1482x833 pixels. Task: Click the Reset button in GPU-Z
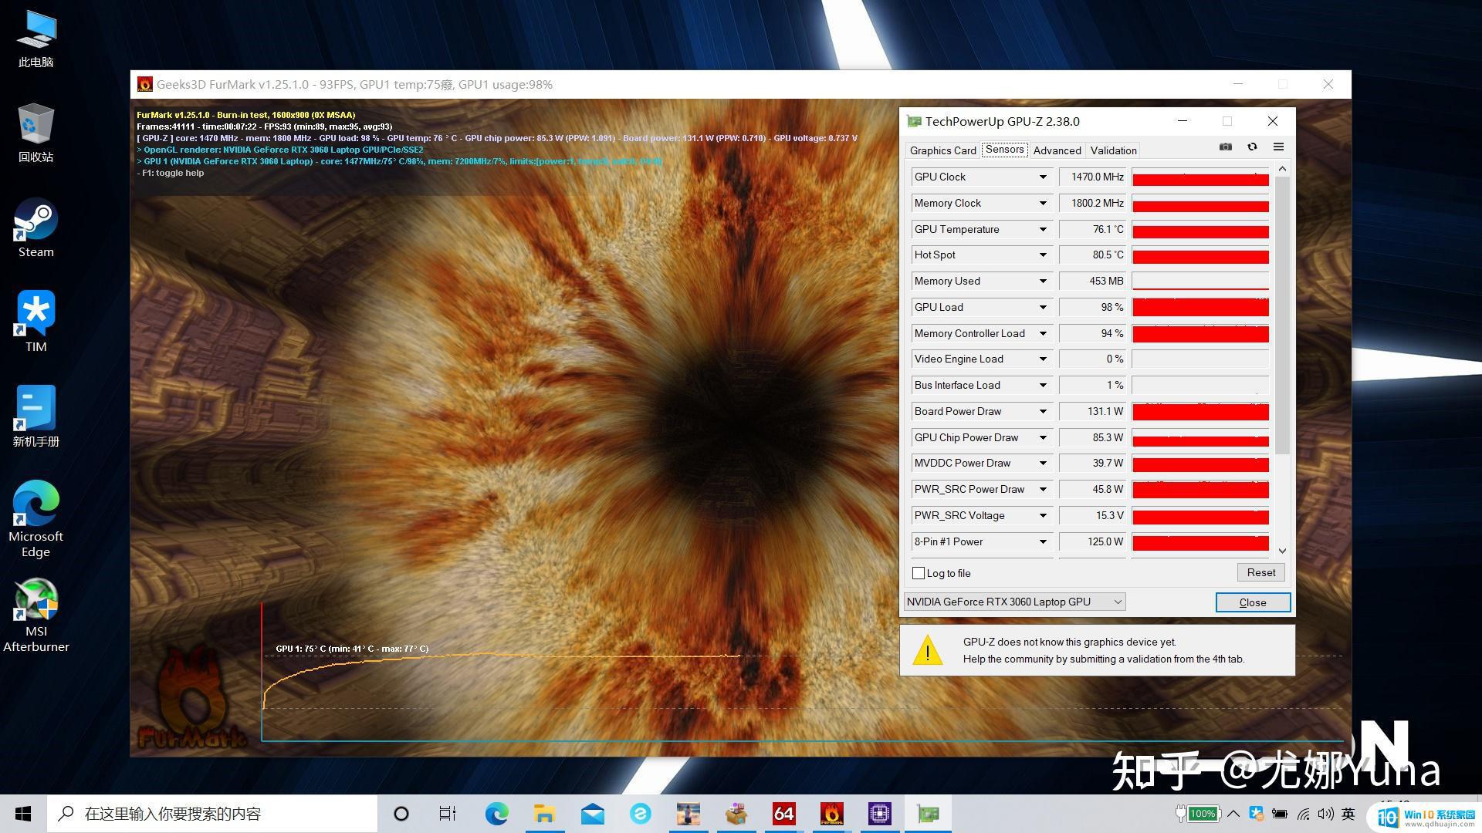[x=1260, y=572]
